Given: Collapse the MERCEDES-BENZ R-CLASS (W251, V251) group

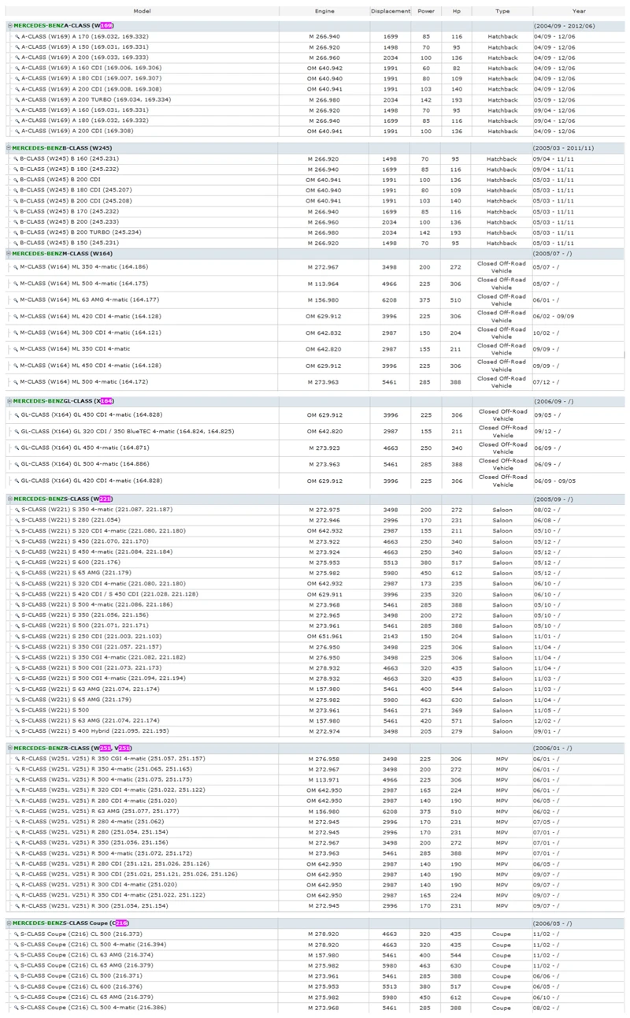Looking at the screenshot, I should (x=9, y=748).
